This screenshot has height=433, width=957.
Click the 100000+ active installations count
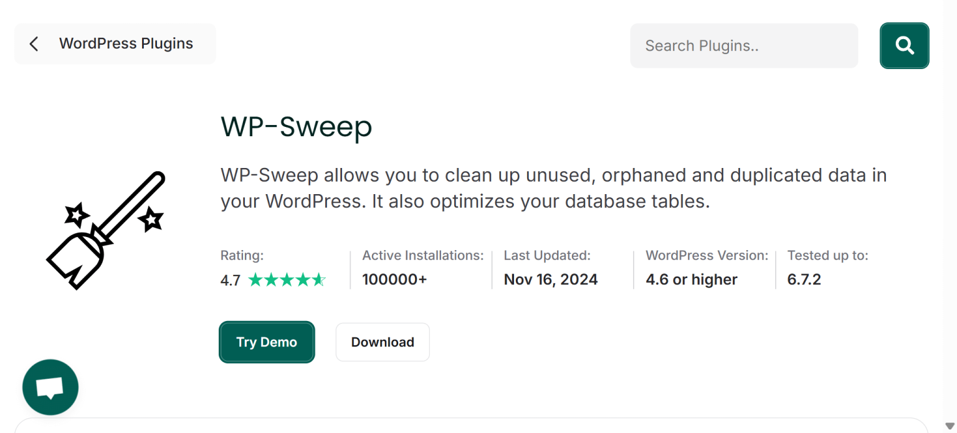(x=394, y=279)
